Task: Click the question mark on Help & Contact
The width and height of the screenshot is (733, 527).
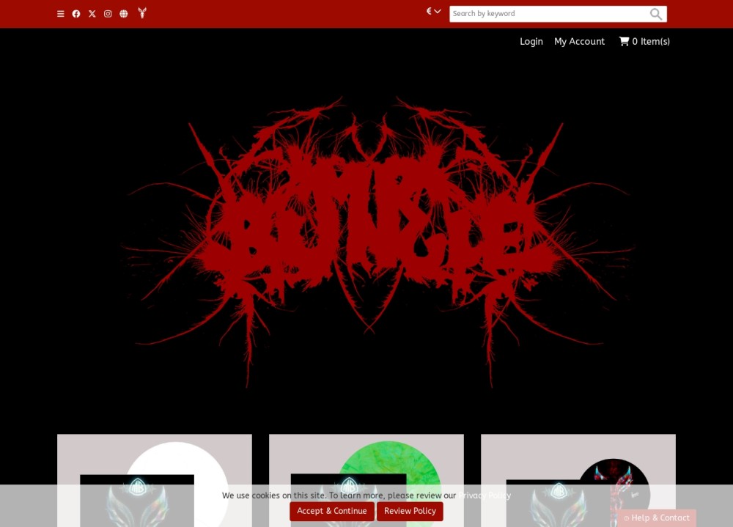Action: point(628,517)
